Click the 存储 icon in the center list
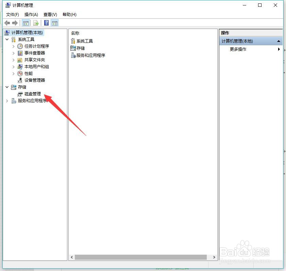This screenshot has height=271, width=286. pyautogui.click(x=73, y=48)
